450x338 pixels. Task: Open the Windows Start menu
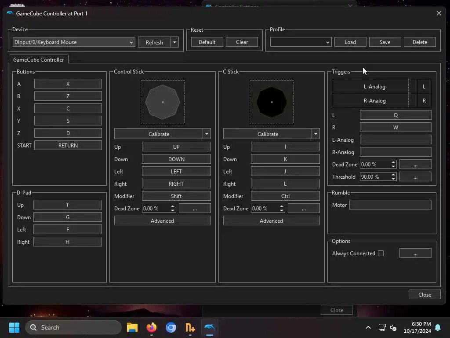point(14,327)
